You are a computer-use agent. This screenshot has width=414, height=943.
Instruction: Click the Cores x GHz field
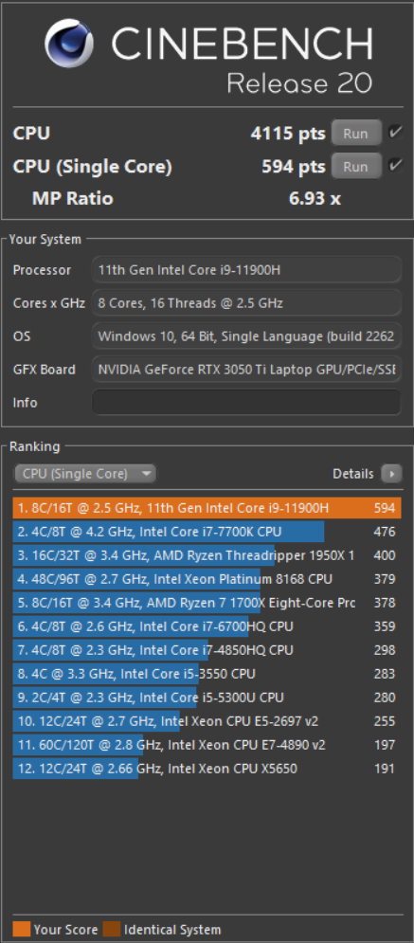(246, 303)
